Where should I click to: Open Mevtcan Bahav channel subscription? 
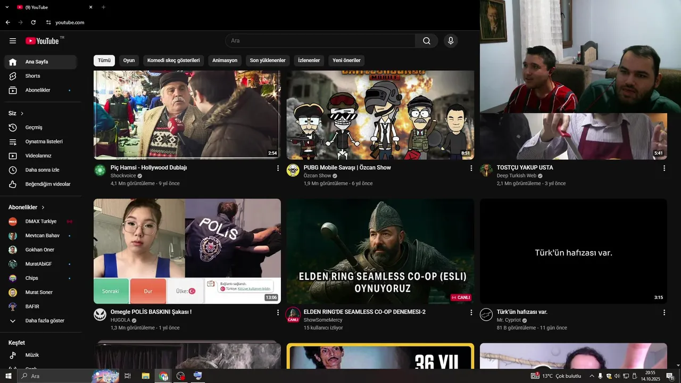[x=40, y=236]
